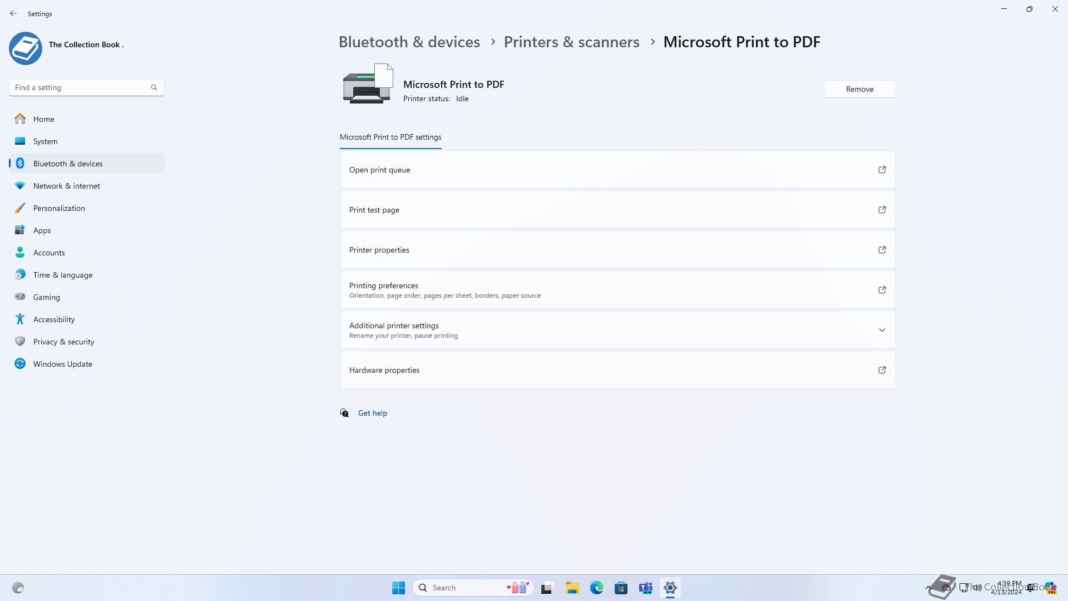Viewport: 1068px width, 601px height.
Task: Click the external-link icon for Printing preferences
Action: coord(882,290)
